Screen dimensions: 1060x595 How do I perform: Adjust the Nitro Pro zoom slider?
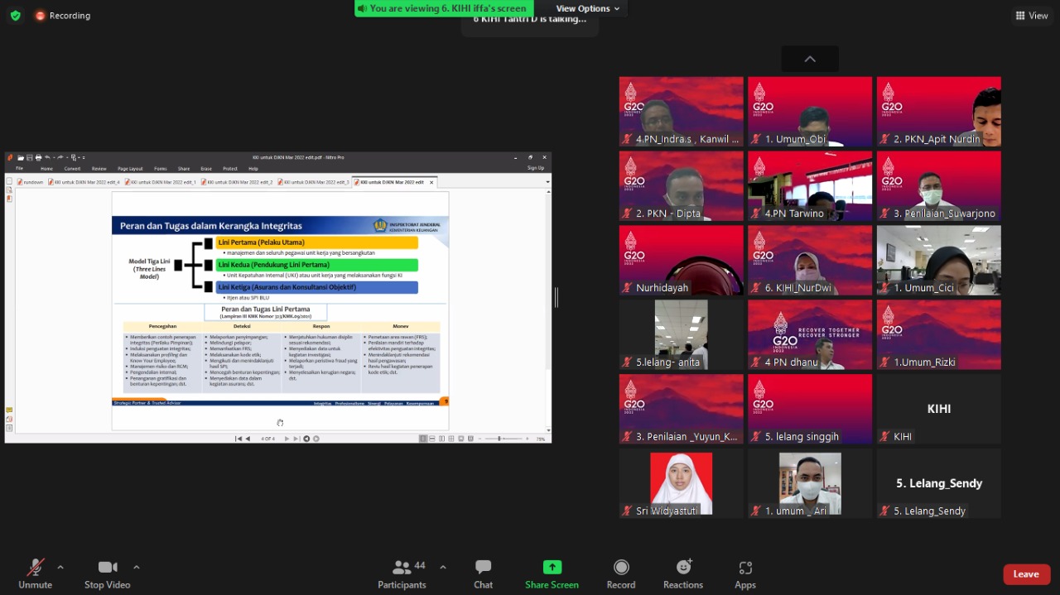499,439
